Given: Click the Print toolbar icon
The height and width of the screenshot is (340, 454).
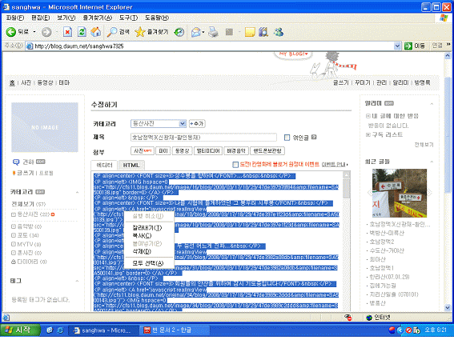Looking at the screenshot, I should [214, 32].
